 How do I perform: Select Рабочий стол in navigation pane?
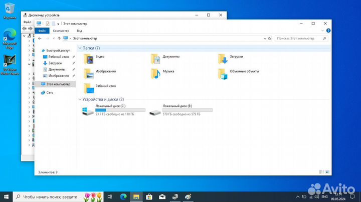click(59, 56)
